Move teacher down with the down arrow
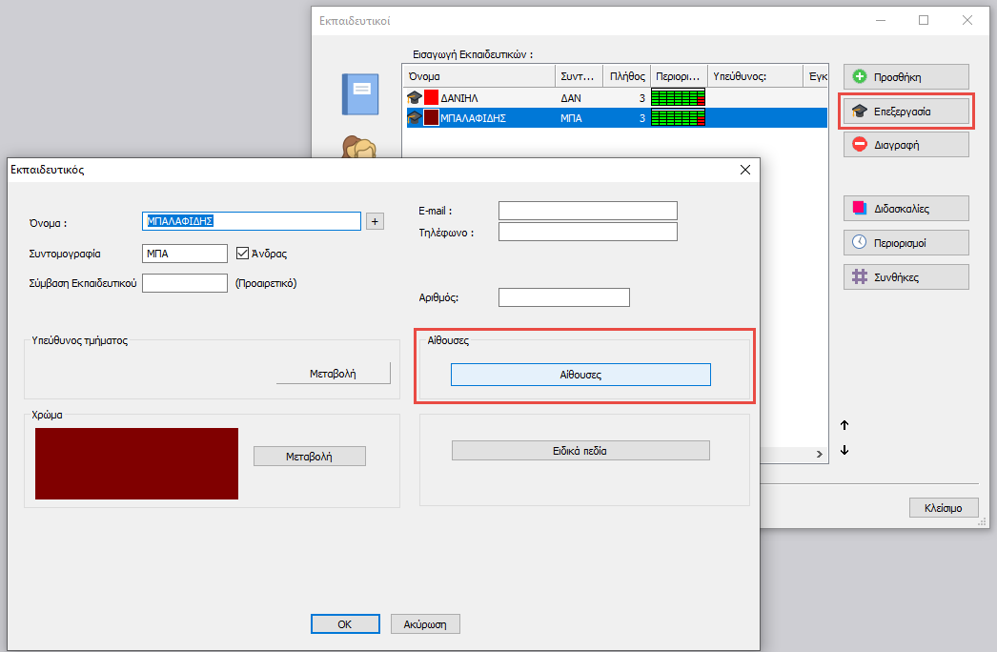Image resolution: width=997 pixels, height=652 pixels. point(844,451)
